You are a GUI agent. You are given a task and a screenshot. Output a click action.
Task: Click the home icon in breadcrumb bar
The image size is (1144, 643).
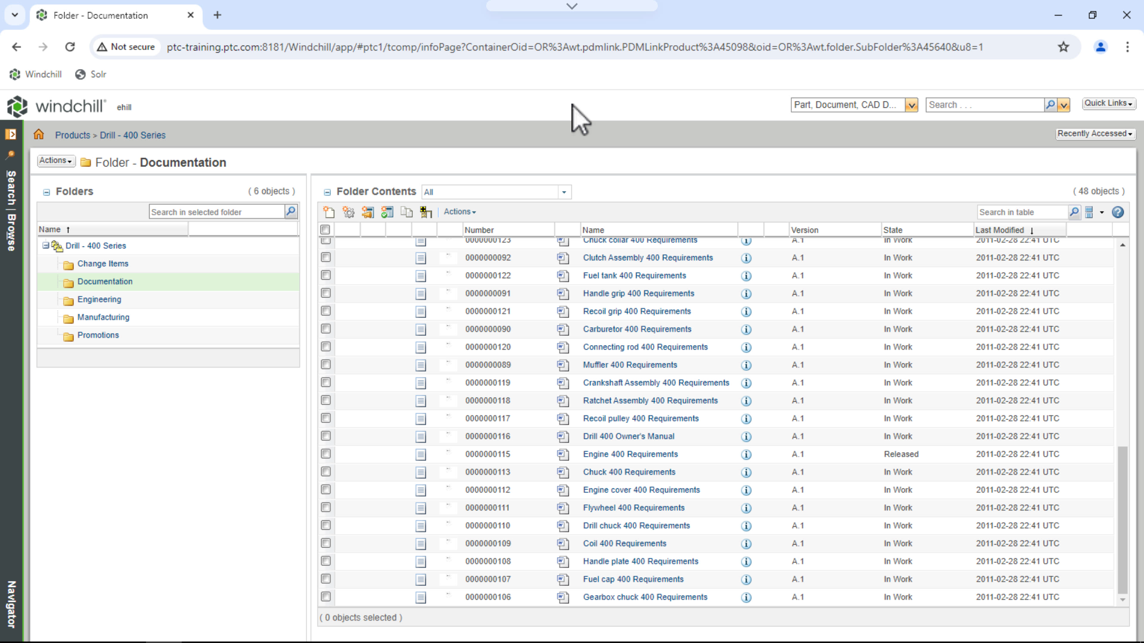[x=39, y=135]
